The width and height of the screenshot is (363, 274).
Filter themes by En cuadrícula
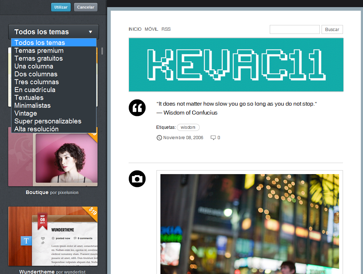pyautogui.click(x=35, y=90)
